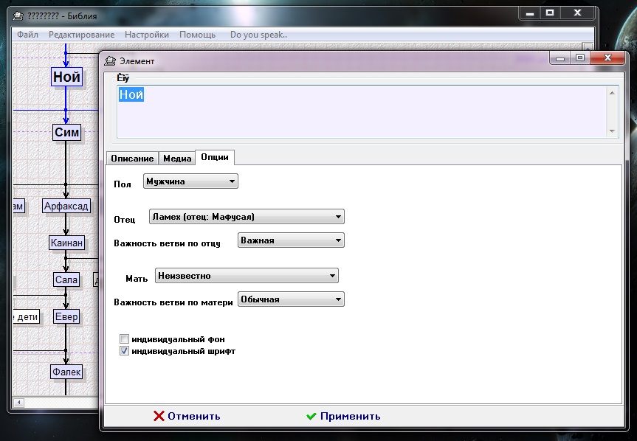Select the Сим node in the tree
Screen dimensions: 637x441
[x=66, y=133]
